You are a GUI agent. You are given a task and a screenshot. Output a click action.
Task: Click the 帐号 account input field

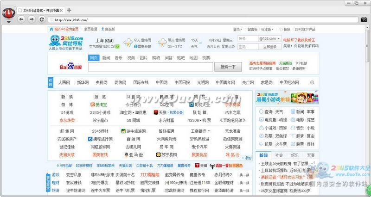[248, 38]
